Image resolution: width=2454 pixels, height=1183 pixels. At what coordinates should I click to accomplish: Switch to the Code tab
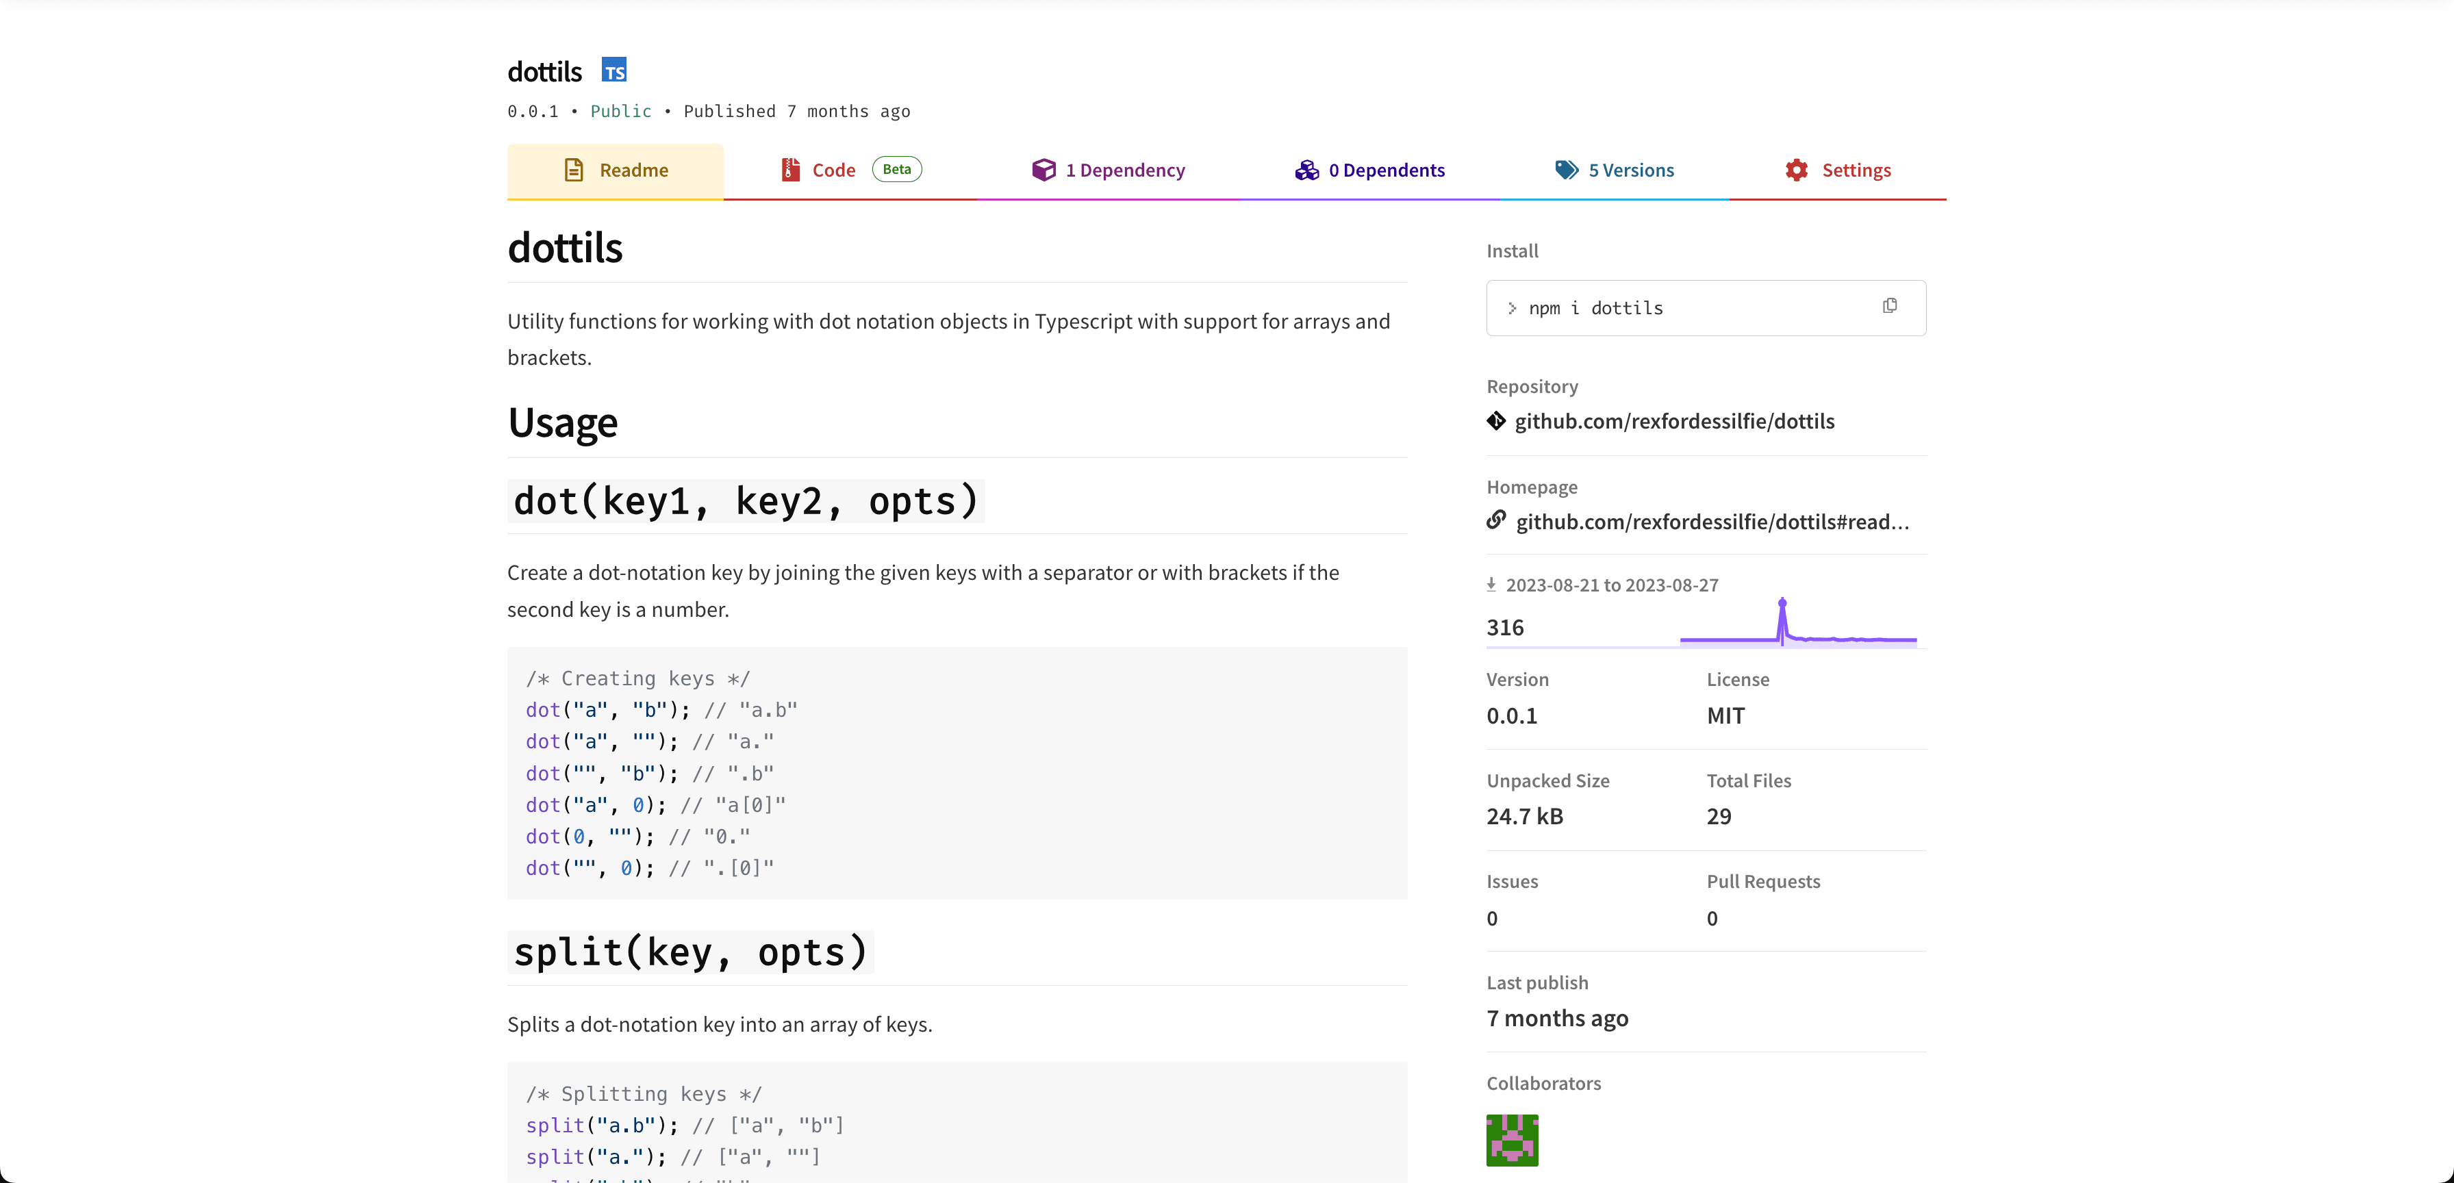(x=850, y=171)
